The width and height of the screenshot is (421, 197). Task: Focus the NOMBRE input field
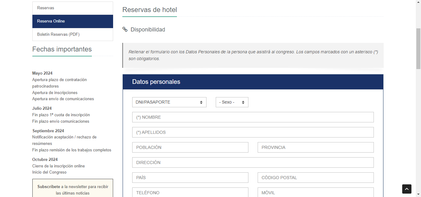tap(253, 117)
